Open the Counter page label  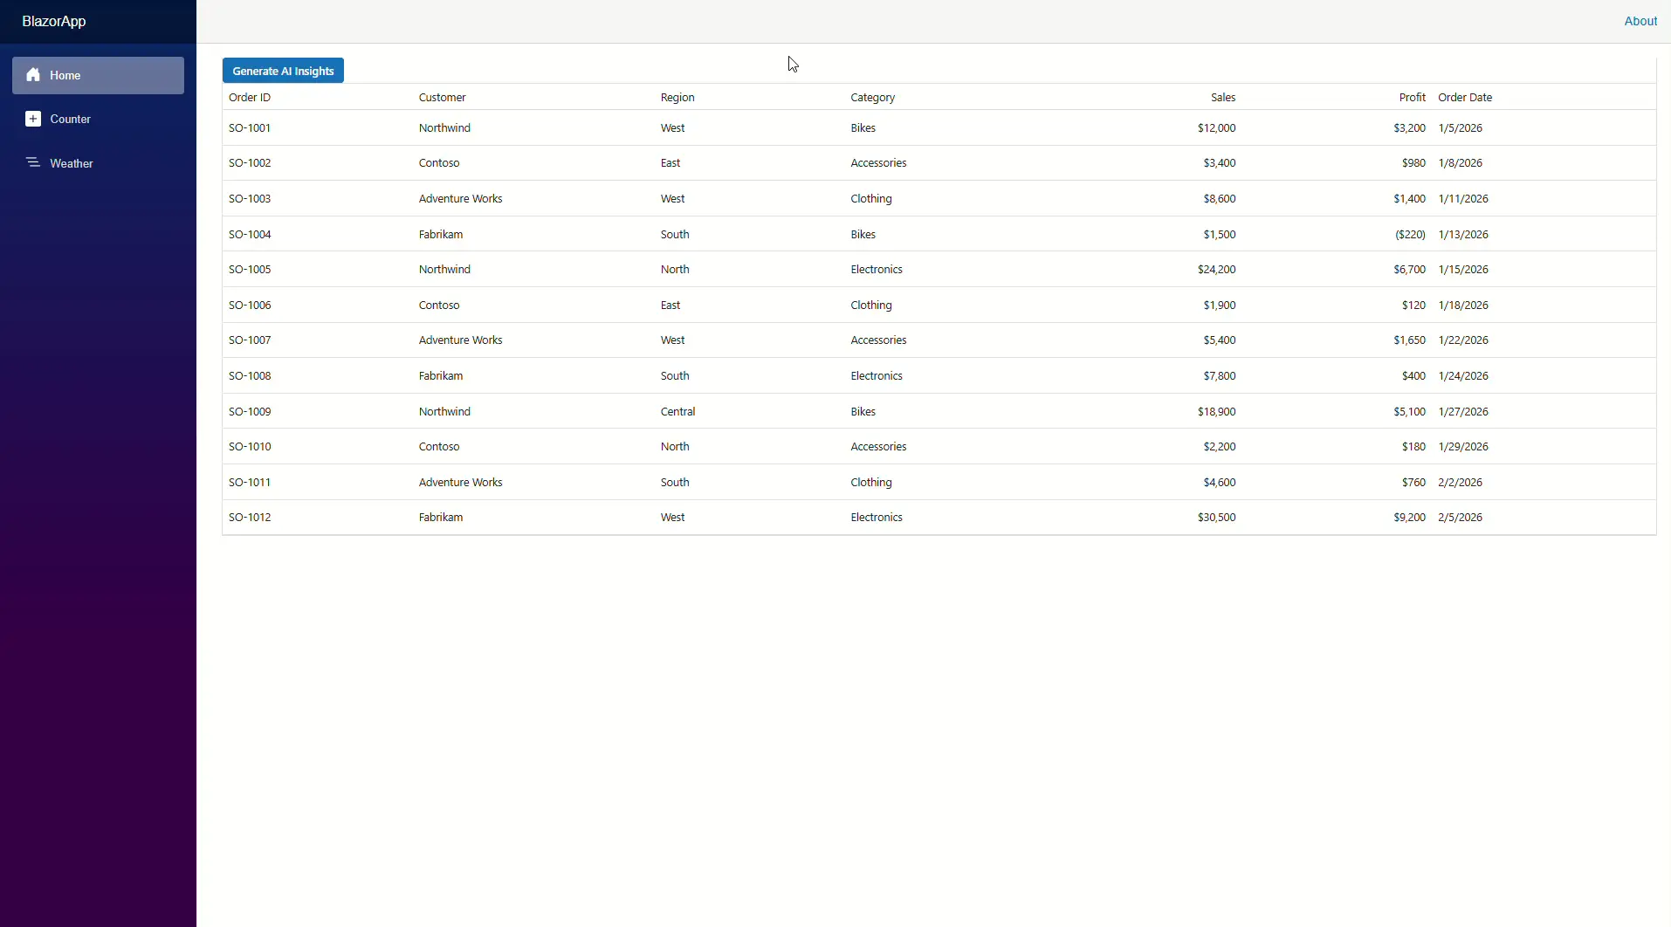(x=71, y=120)
